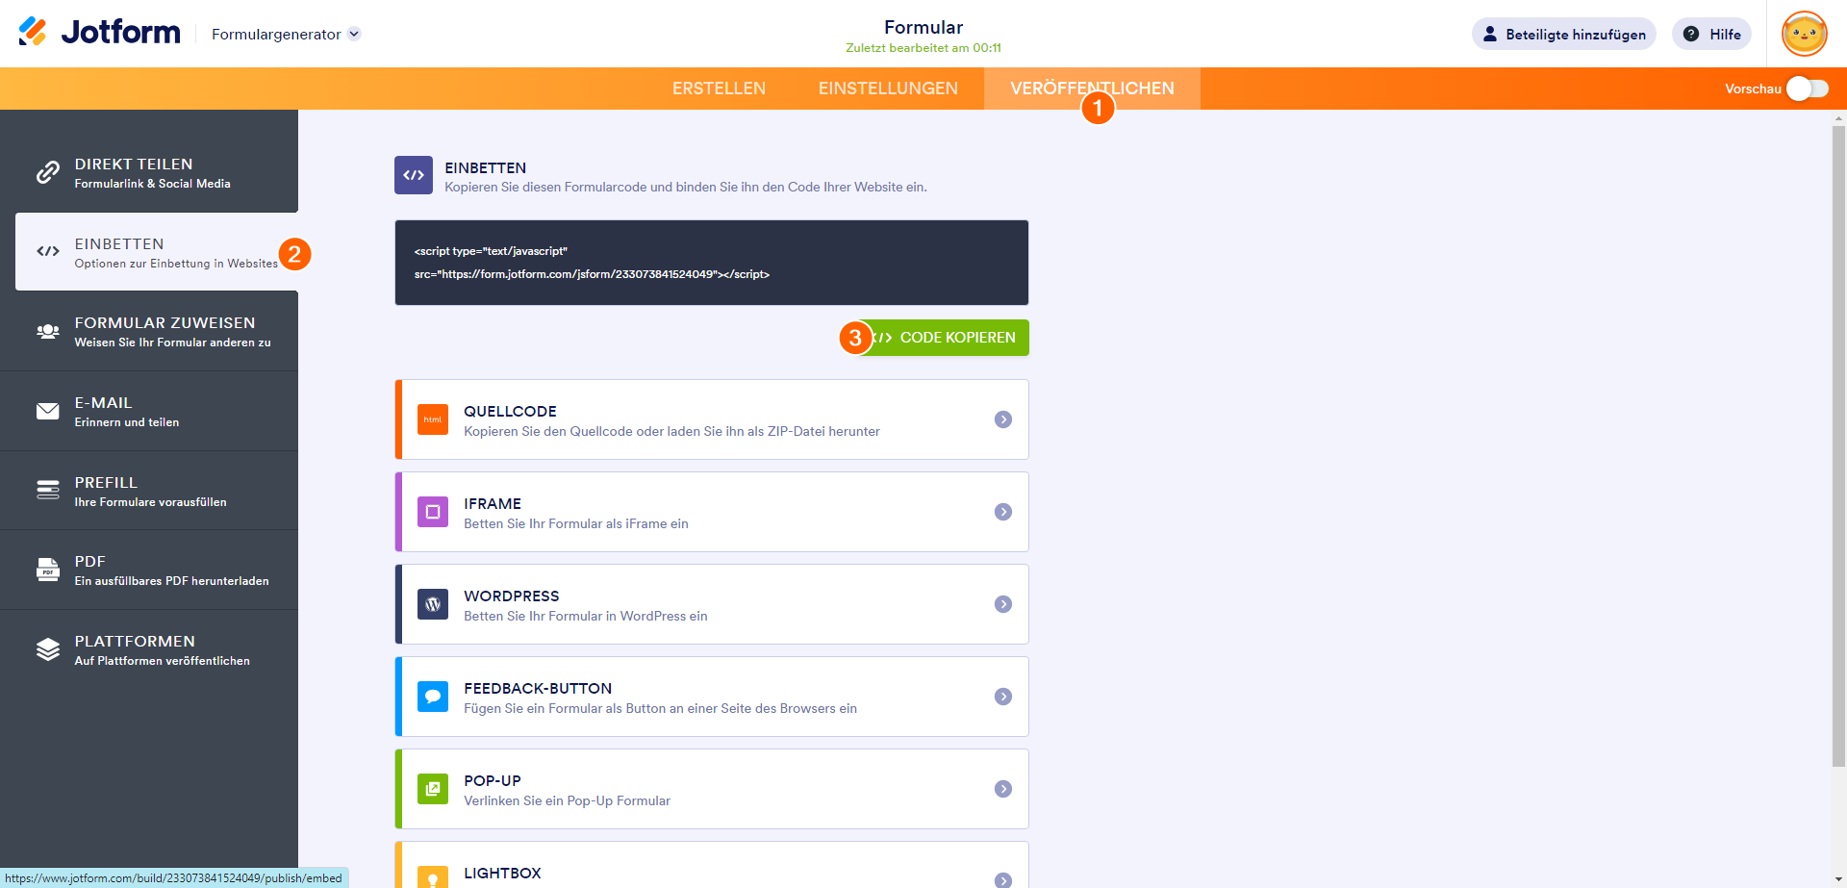Open the Quellcode embed option
Viewport: 1847px width, 888px height.
[712, 419]
